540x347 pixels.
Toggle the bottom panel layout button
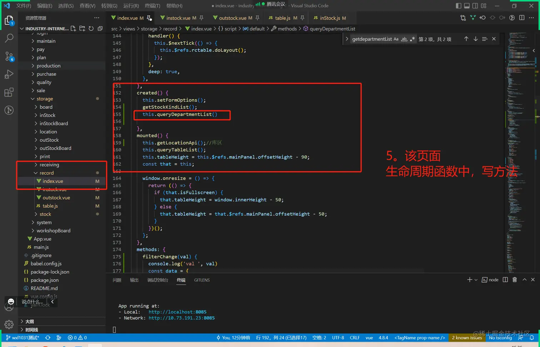click(467, 6)
